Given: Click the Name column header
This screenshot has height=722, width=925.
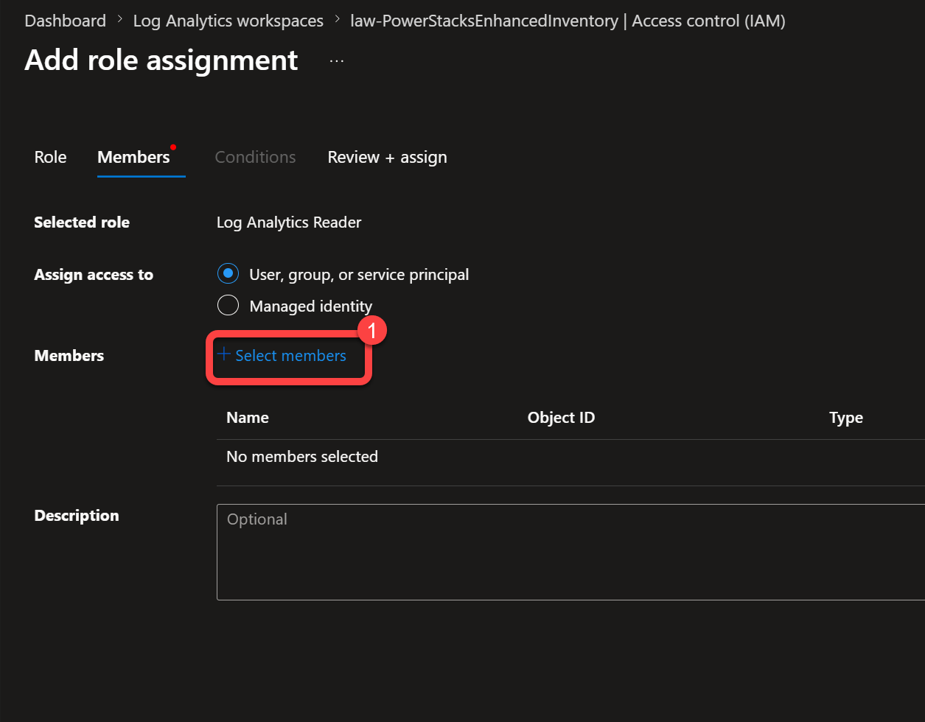Looking at the screenshot, I should click(x=248, y=418).
